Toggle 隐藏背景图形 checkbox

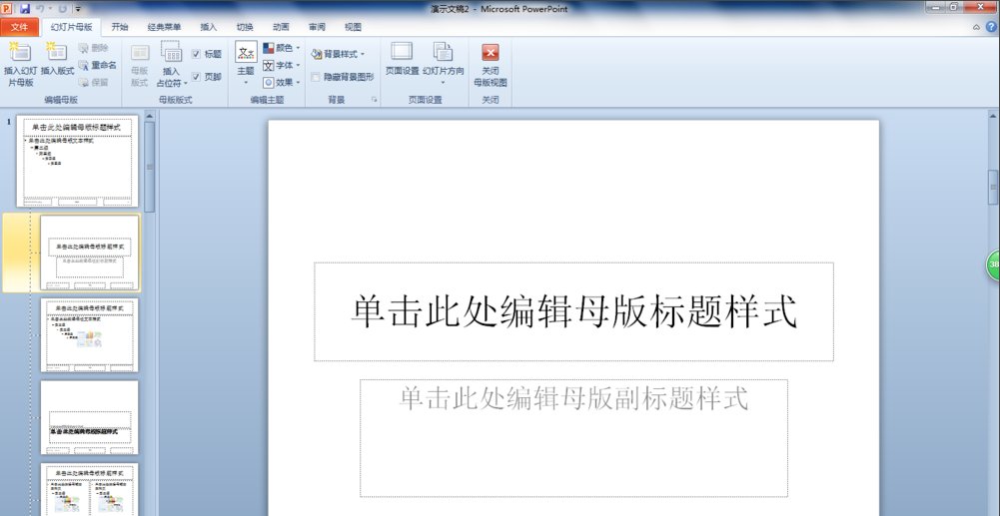(x=316, y=77)
